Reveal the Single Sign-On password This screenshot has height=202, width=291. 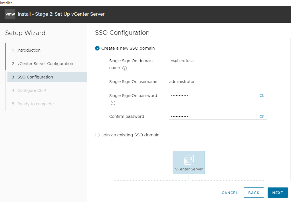[x=262, y=95]
